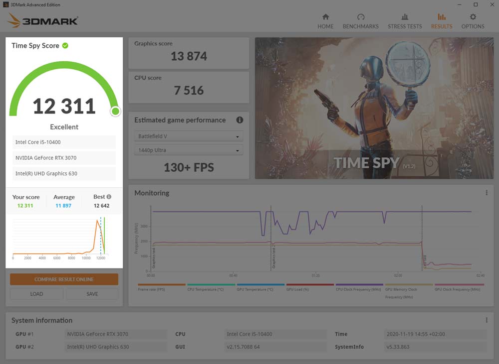Click the info icon beside Estimated game performance
The width and height of the screenshot is (499, 364).
pos(239,120)
